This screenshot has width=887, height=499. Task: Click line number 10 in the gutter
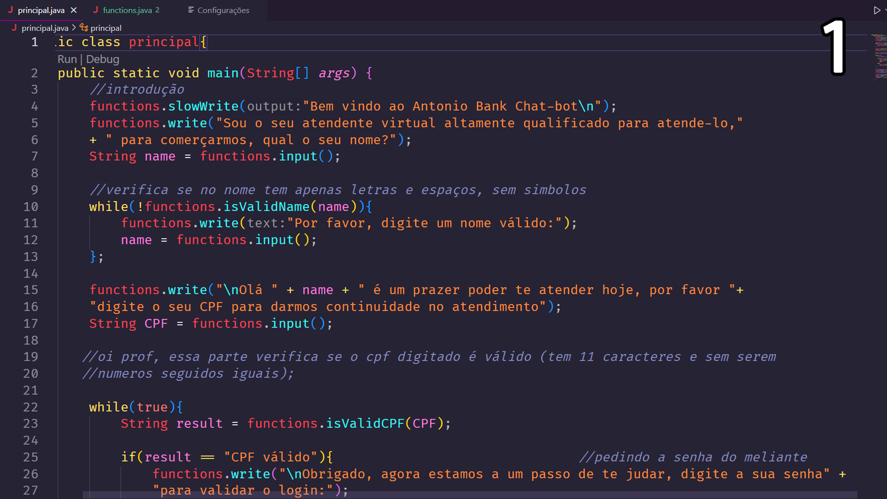[31, 207]
